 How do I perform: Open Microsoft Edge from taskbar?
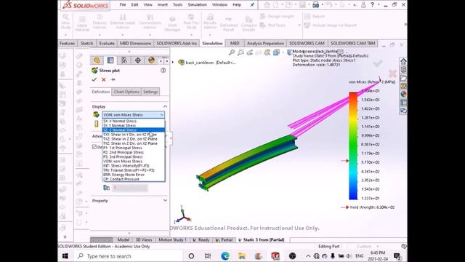(x=225, y=255)
